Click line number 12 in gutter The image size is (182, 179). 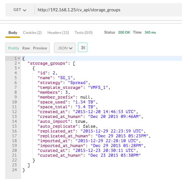click(x=15, y=112)
